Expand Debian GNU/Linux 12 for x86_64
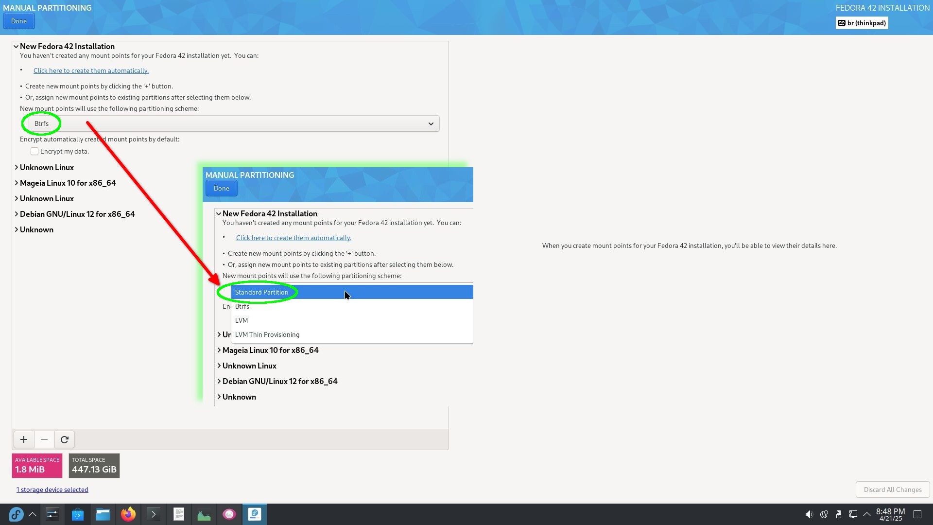 pos(16,214)
